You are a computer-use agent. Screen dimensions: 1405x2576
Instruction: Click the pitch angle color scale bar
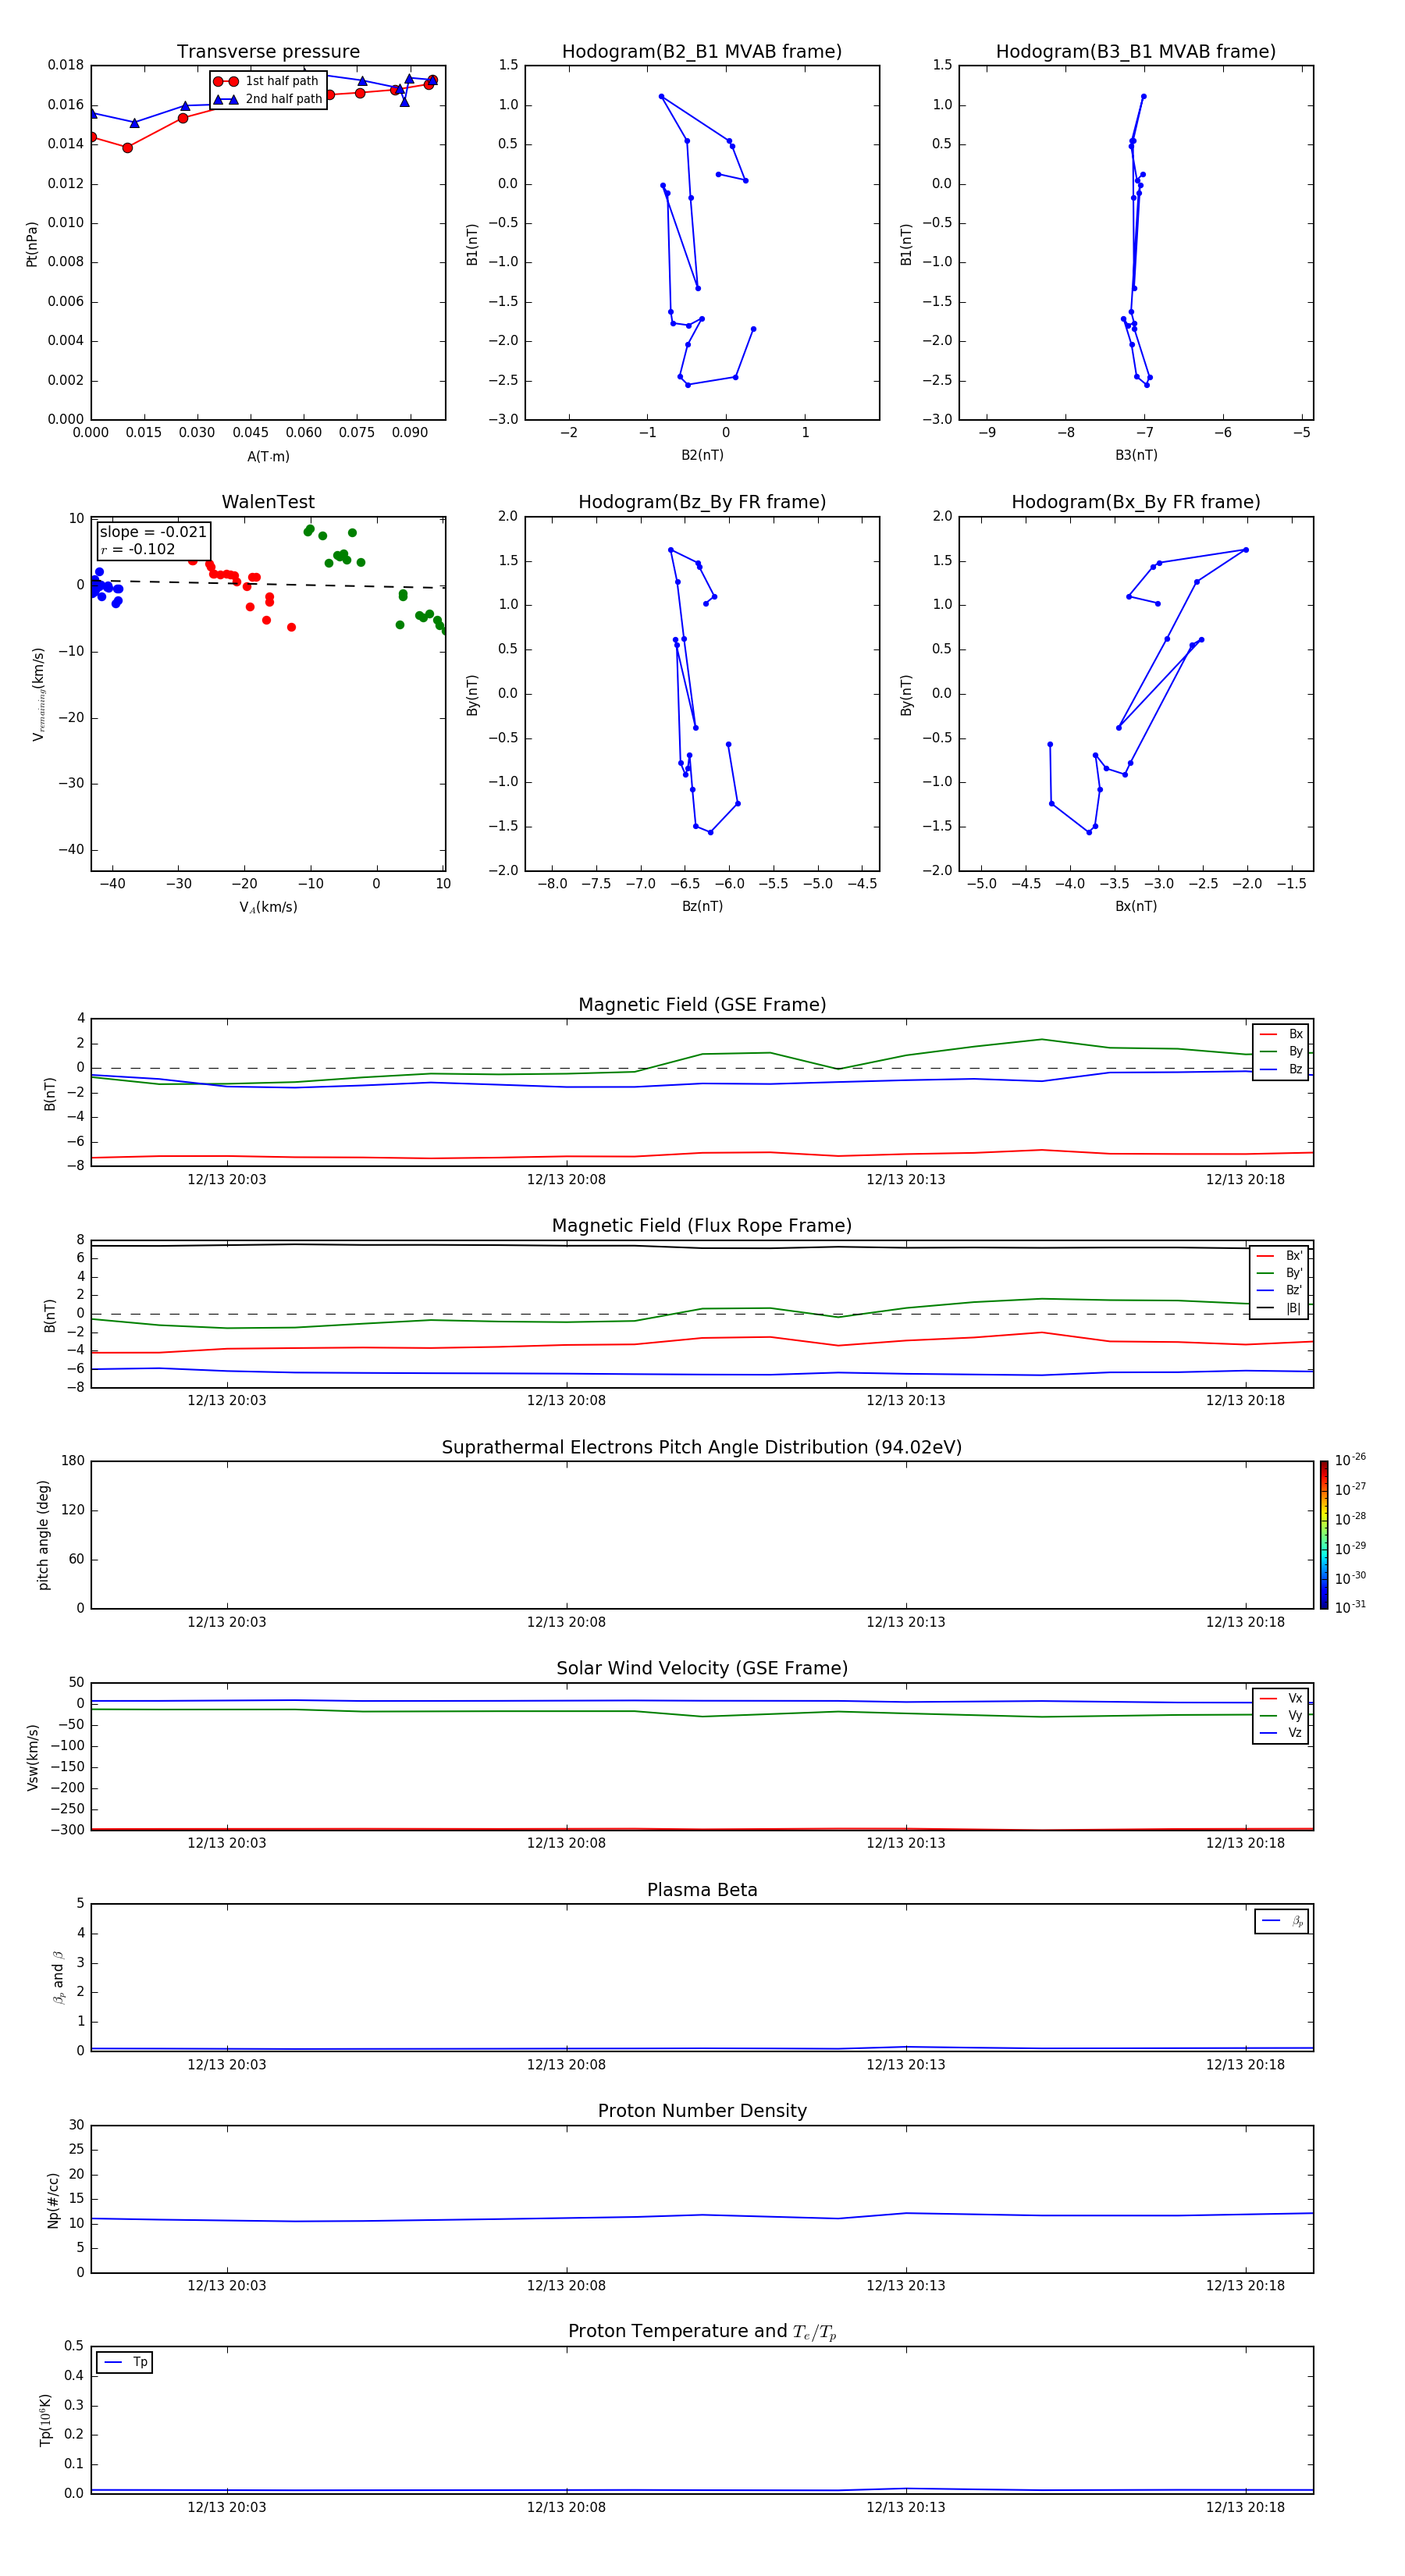pyautogui.click(x=1324, y=1535)
